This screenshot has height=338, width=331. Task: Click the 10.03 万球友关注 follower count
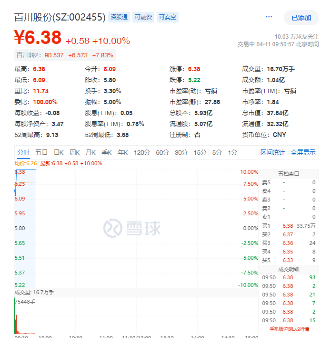pos(297,37)
